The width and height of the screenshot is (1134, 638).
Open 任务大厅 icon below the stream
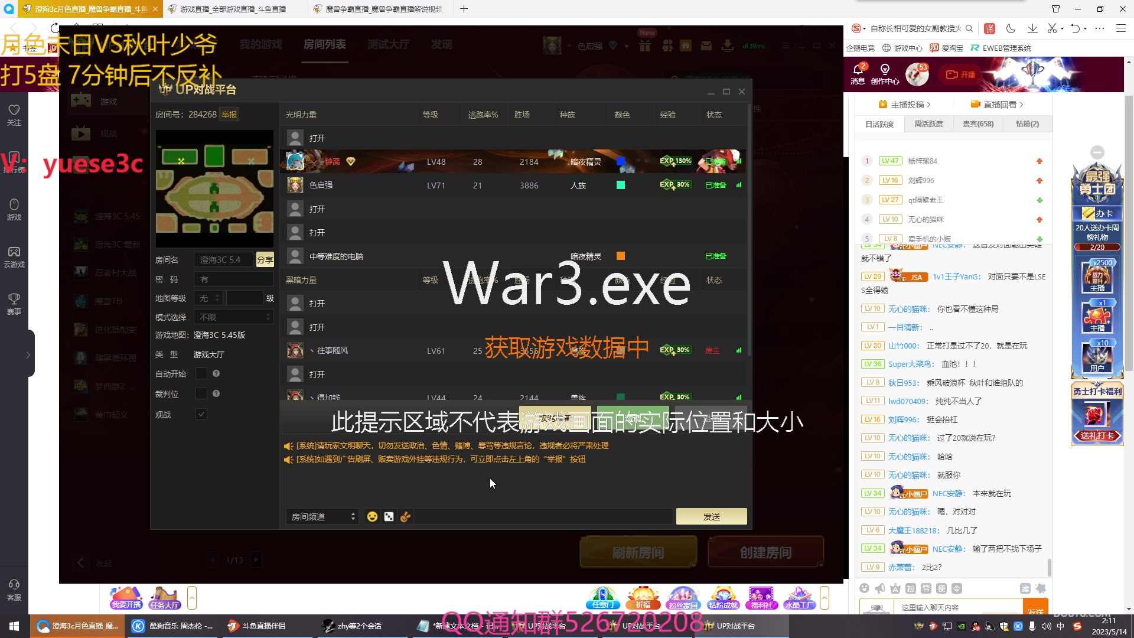165,597
